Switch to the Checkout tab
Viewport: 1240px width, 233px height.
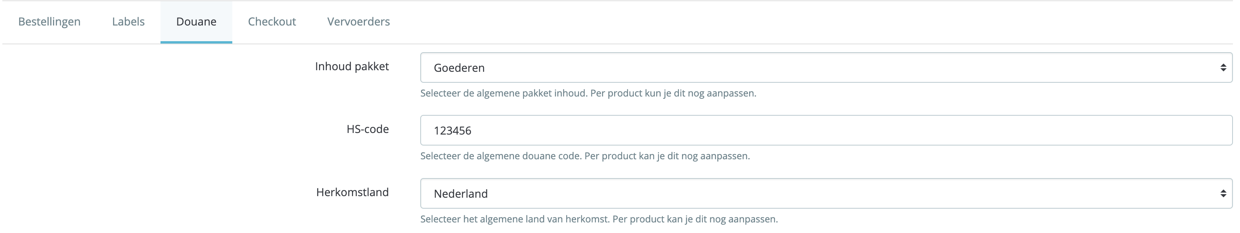click(x=272, y=21)
